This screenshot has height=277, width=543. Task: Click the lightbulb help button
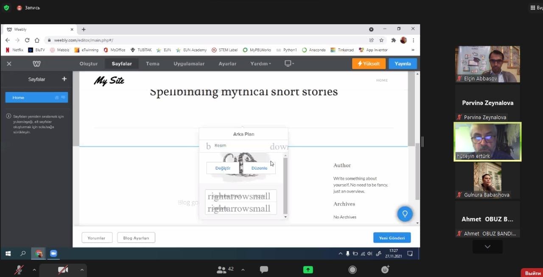click(x=405, y=213)
